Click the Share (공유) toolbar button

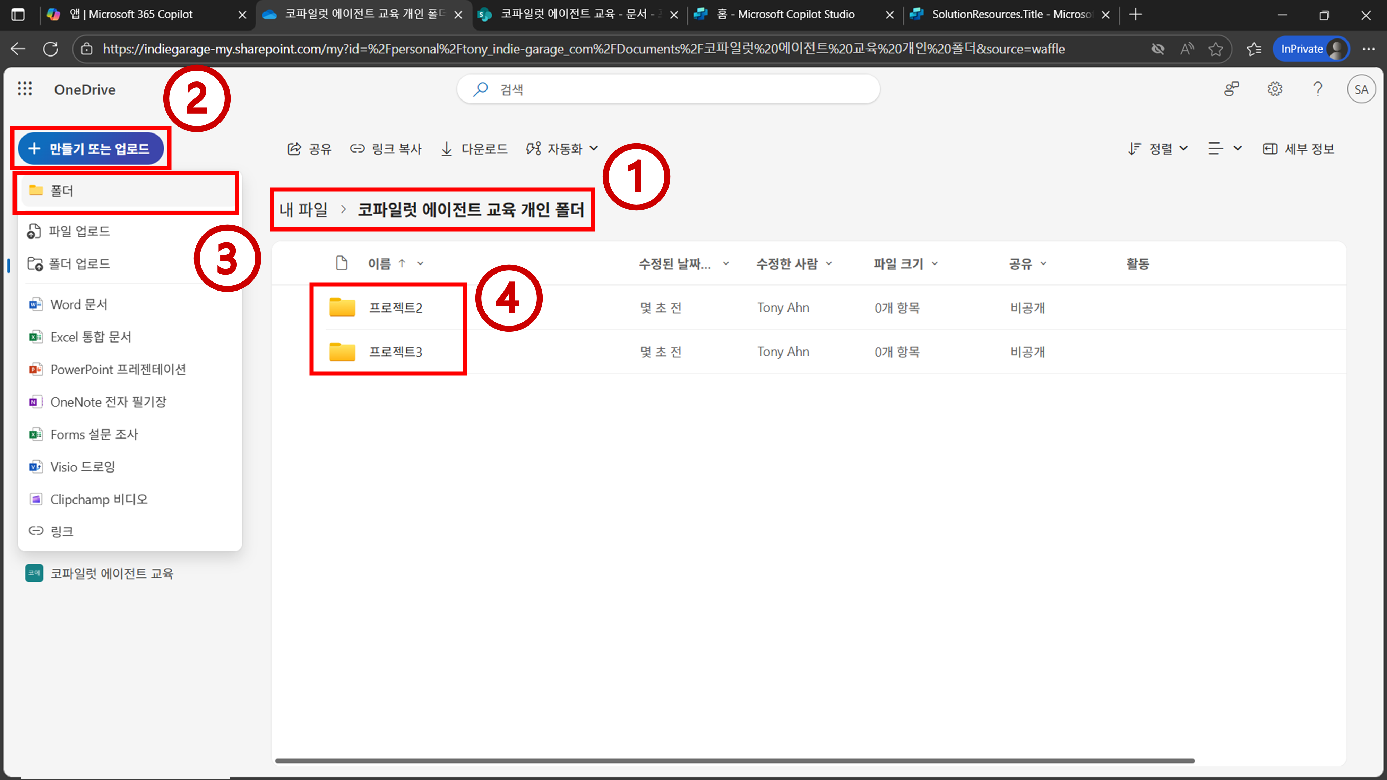coord(310,149)
